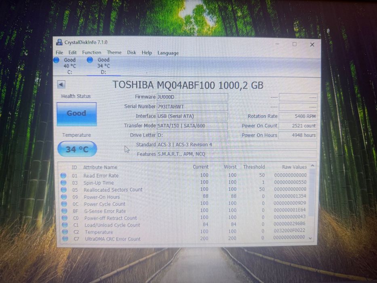Screen dimensions: 377x283
Task: Click status icon of UltraDMA CRC Error Count row
Action: point(65,239)
